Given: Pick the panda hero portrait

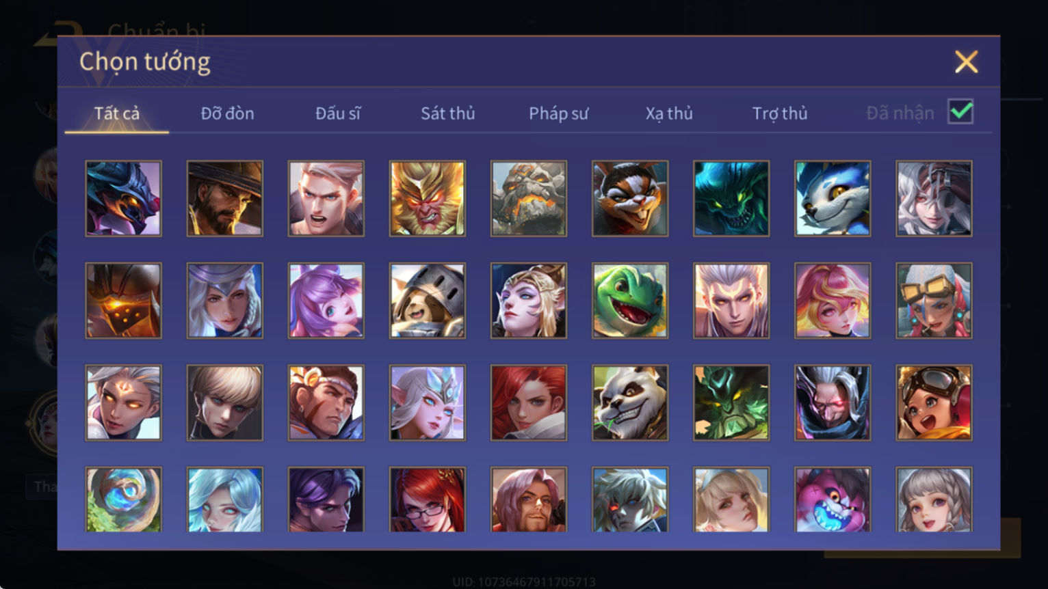Looking at the screenshot, I should coord(630,402).
